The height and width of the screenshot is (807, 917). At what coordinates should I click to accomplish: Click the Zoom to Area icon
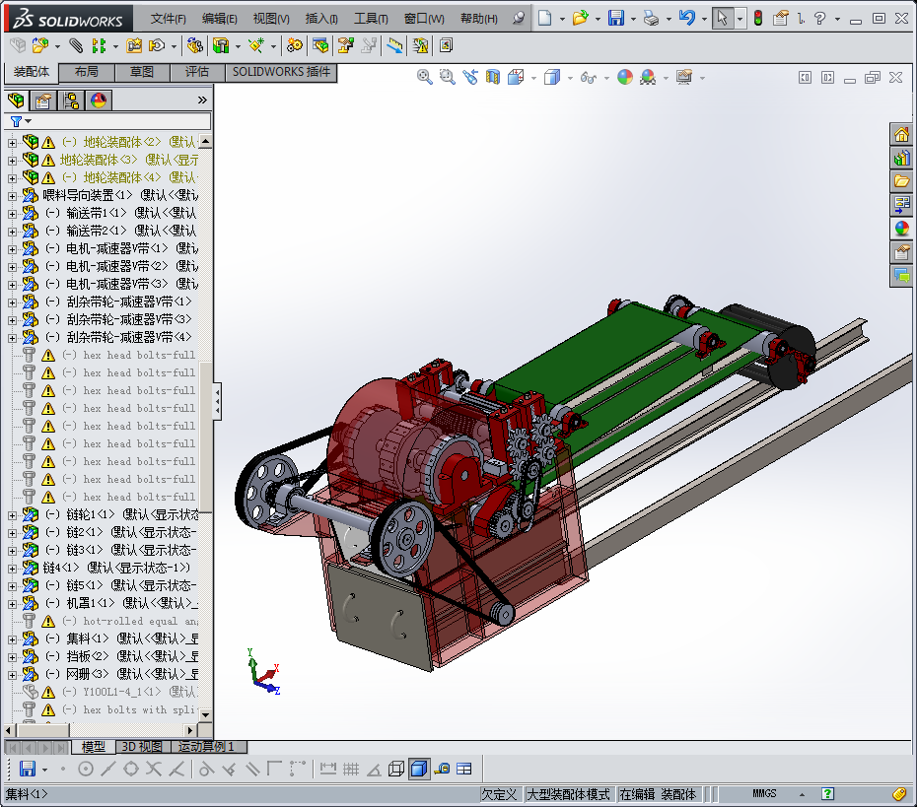(448, 77)
